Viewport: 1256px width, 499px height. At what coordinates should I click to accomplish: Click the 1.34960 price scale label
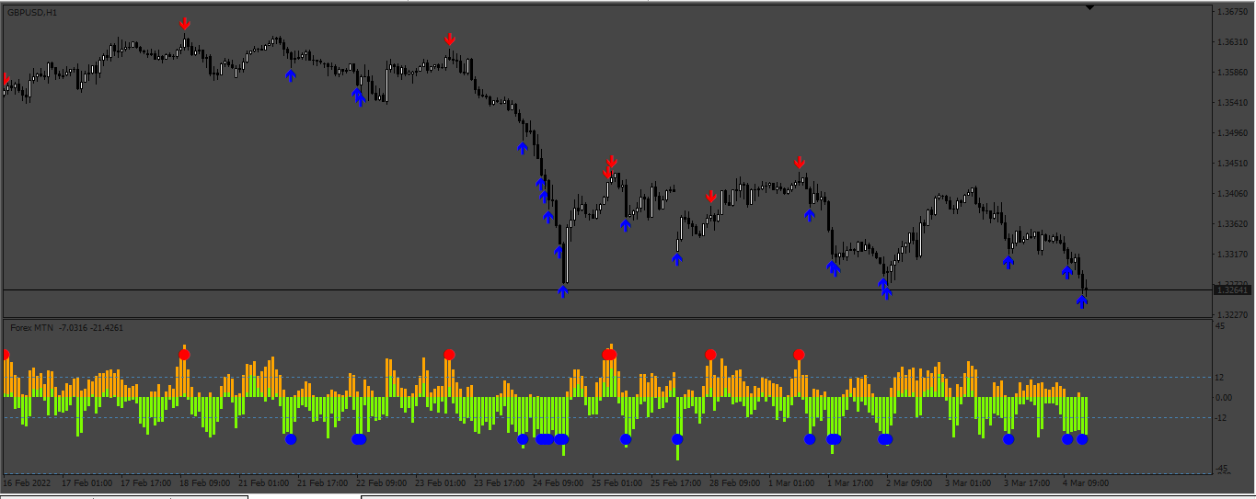pos(1232,133)
